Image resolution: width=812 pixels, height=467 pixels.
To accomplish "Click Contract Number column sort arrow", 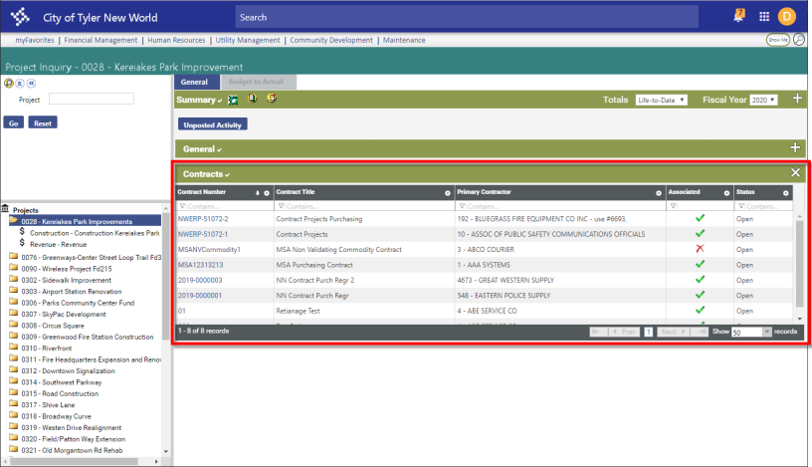I will point(258,193).
